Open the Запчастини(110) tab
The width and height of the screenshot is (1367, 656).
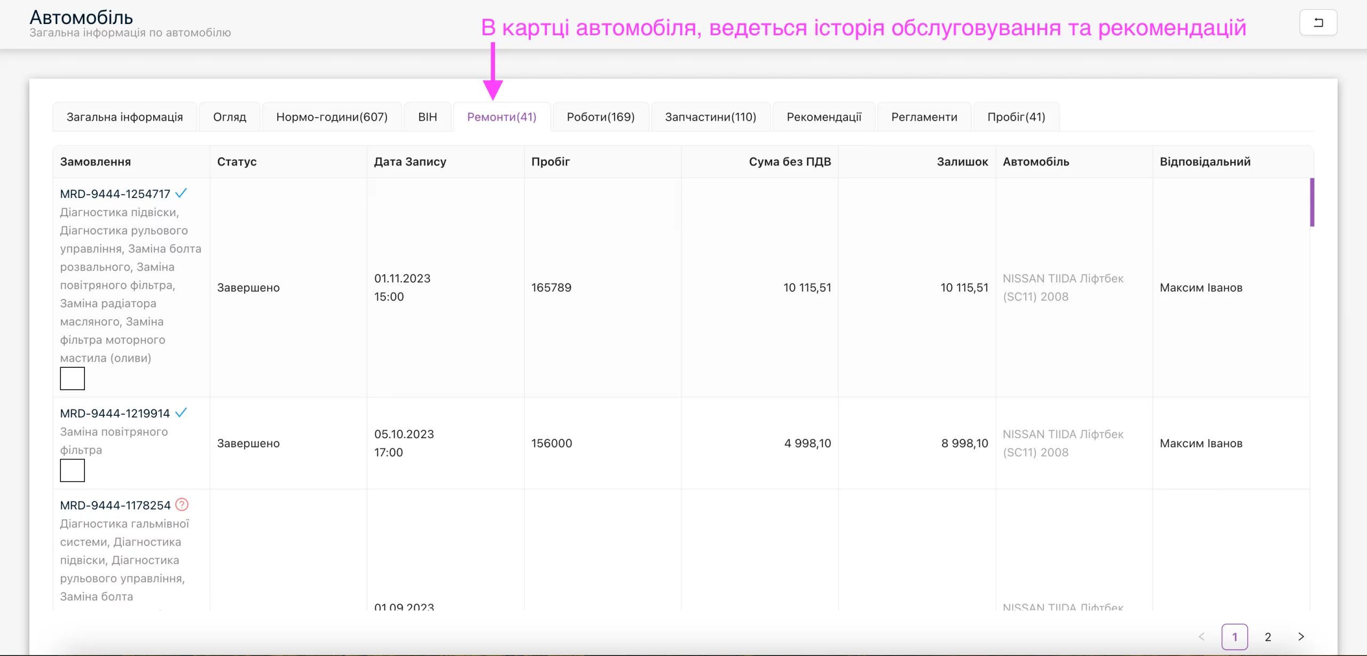tap(711, 117)
